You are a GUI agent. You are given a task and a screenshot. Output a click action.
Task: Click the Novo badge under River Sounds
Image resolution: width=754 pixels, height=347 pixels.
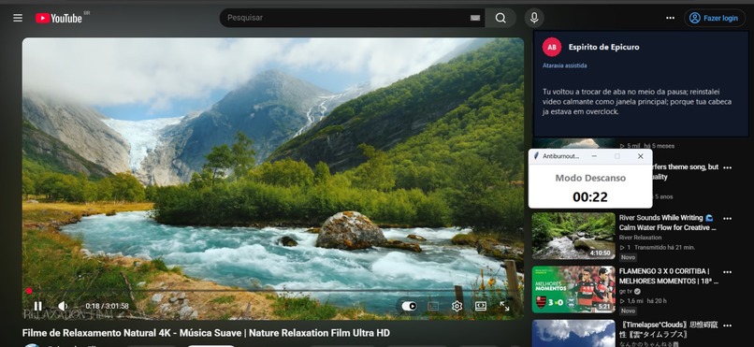tap(628, 257)
